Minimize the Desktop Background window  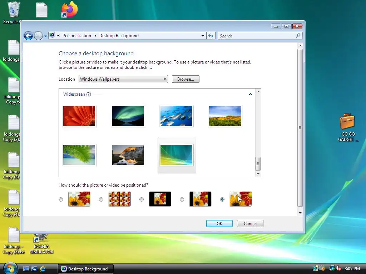click(x=276, y=26)
